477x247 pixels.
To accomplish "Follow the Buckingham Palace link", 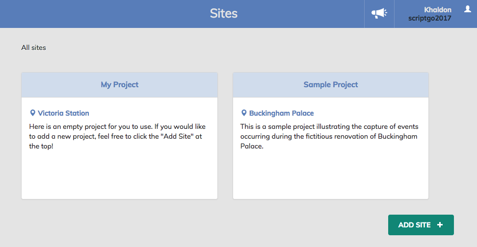I will click(x=281, y=113).
